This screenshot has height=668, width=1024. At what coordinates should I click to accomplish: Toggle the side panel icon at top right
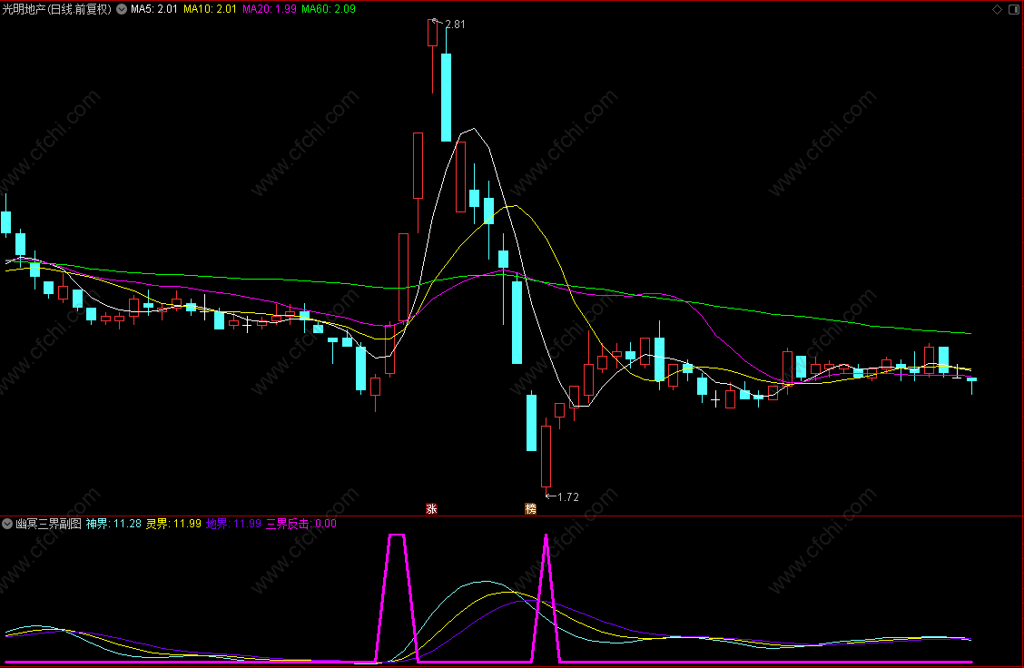point(1013,9)
